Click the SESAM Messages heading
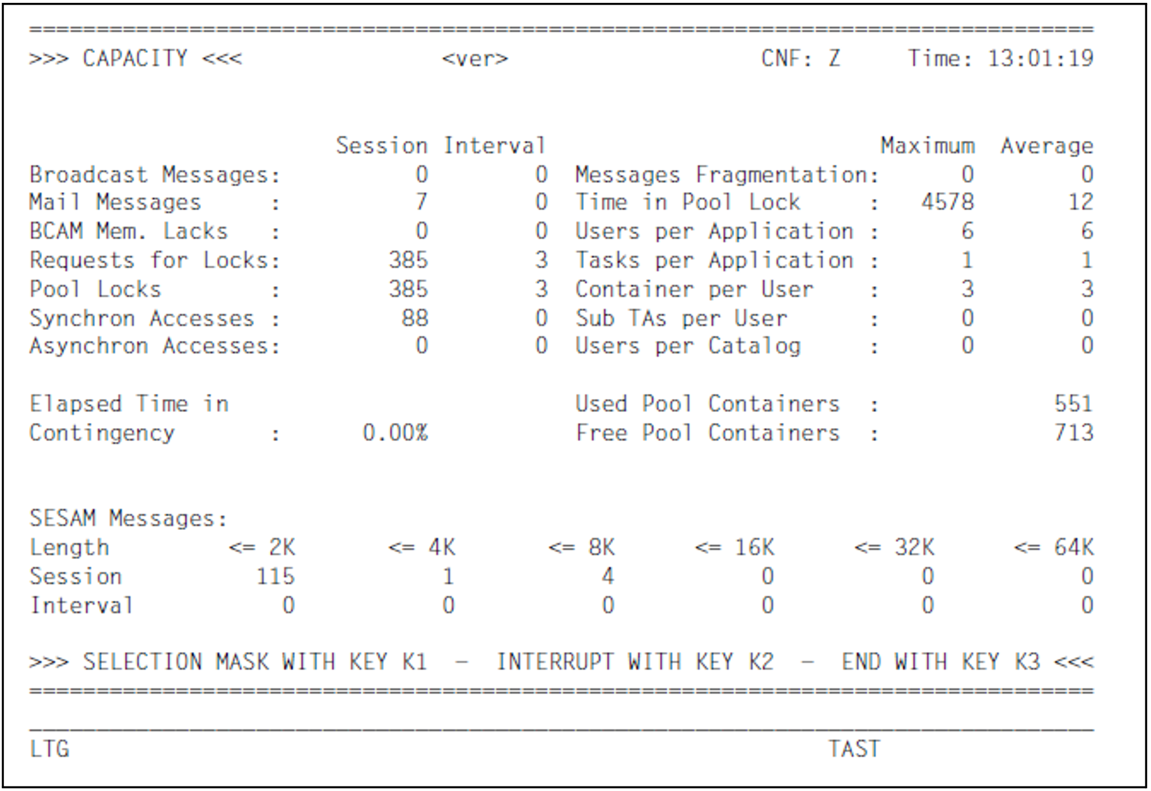Screen dimensions: 1151x791 [x=128, y=518]
